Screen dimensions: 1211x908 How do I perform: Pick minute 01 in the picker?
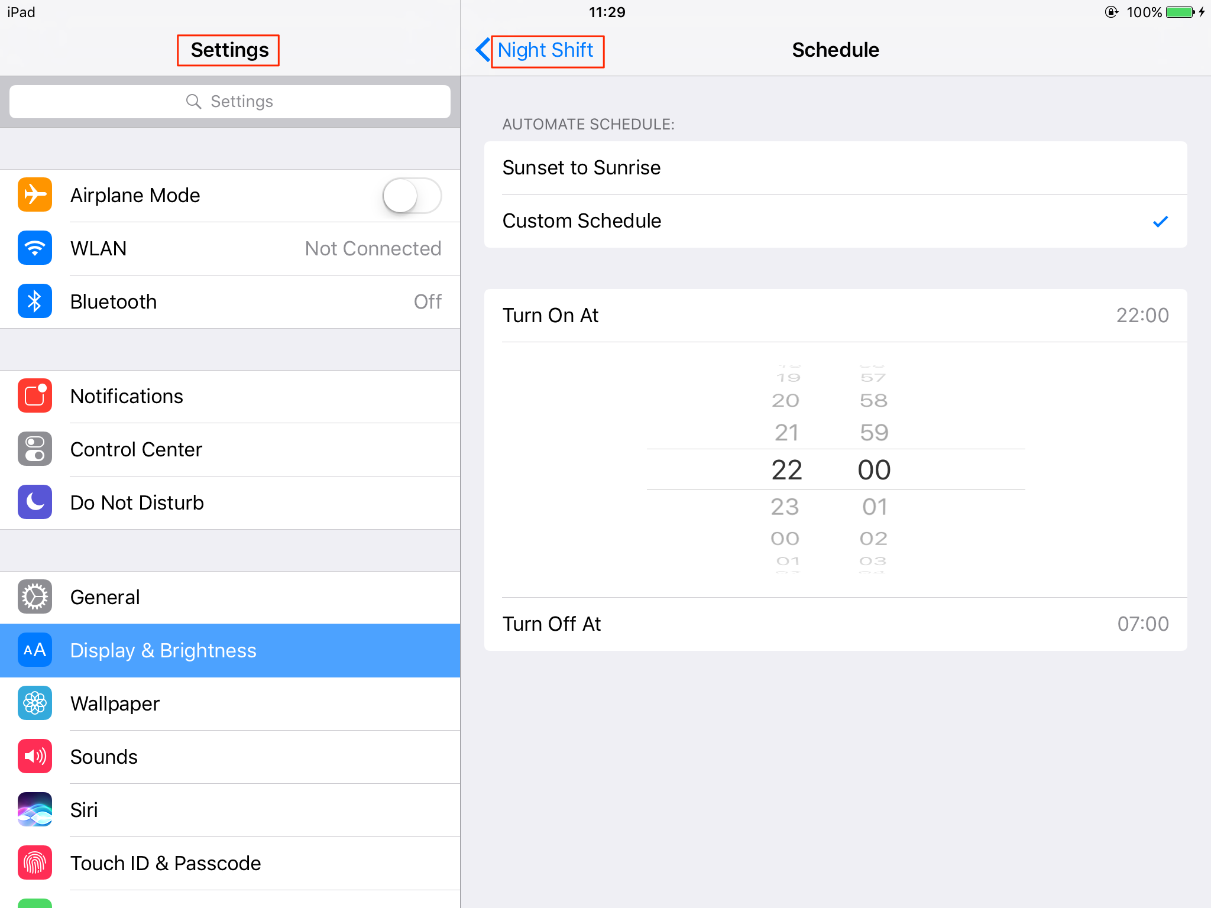pos(875,507)
